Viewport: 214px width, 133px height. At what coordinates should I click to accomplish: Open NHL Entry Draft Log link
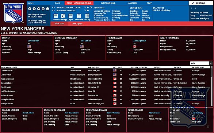point(161,10)
